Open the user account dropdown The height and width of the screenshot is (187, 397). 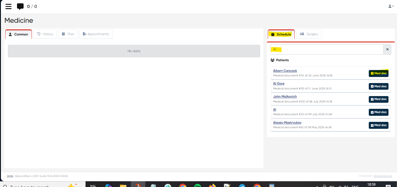tap(391, 6)
